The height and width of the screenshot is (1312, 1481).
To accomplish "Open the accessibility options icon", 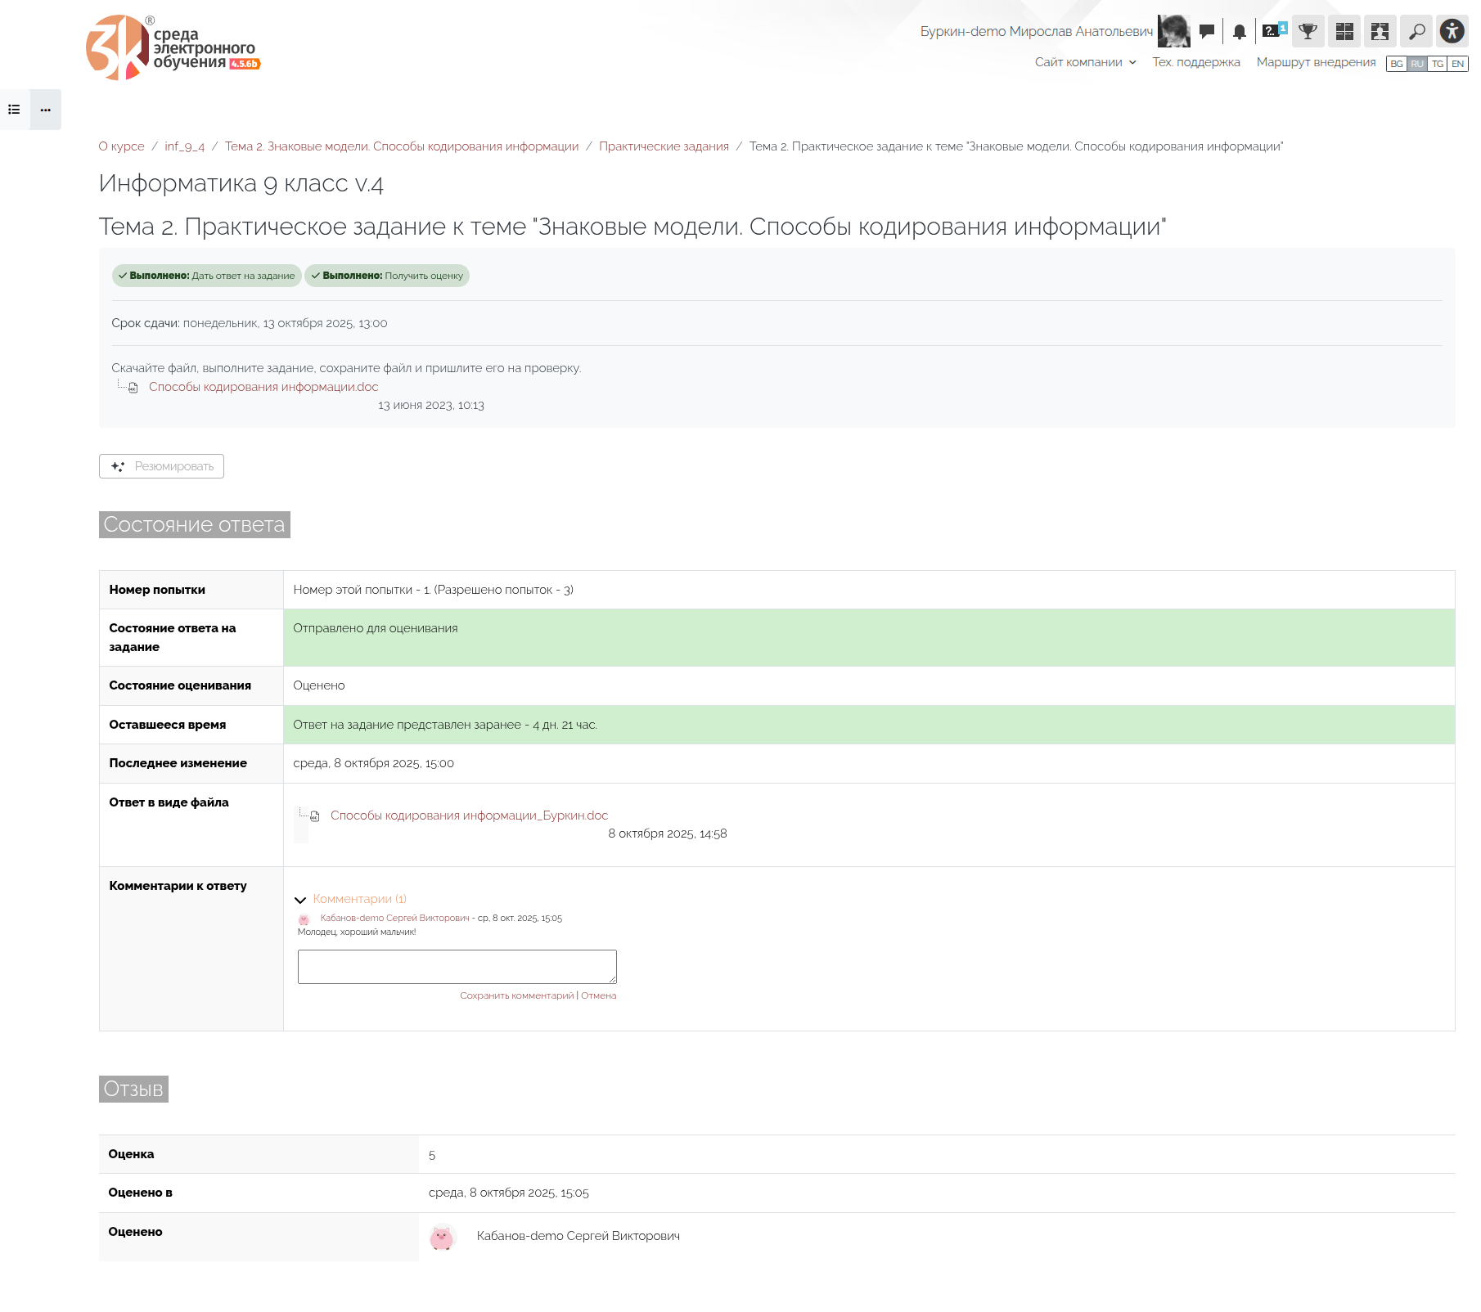I will pyautogui.click(x=1452, y=32).
